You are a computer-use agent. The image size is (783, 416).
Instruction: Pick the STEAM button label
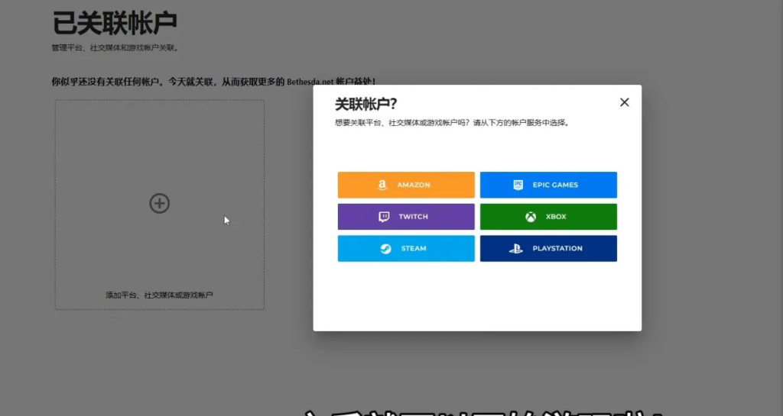pyautogui.click(x=414, y=249)
